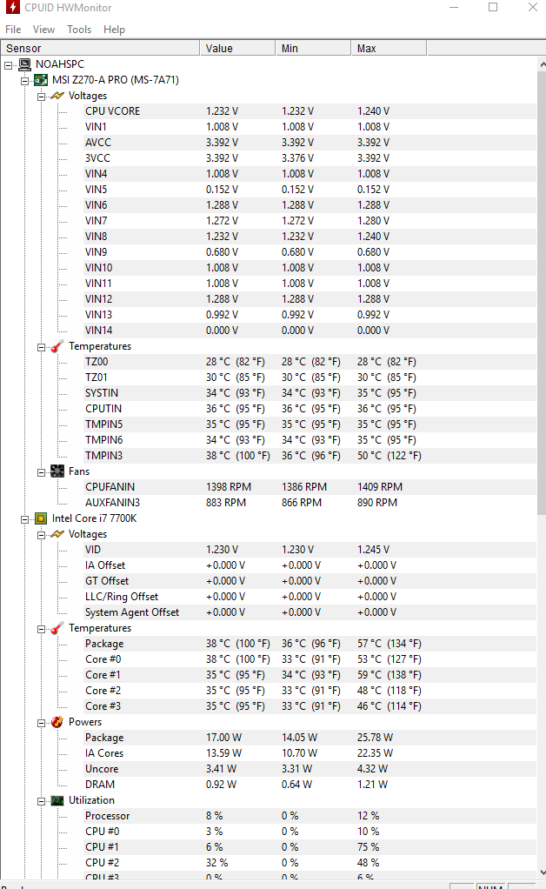The height and width of the screenshot is (889, 546).
Task: Select the AVCC voltage row
Action: pos(310,143)
